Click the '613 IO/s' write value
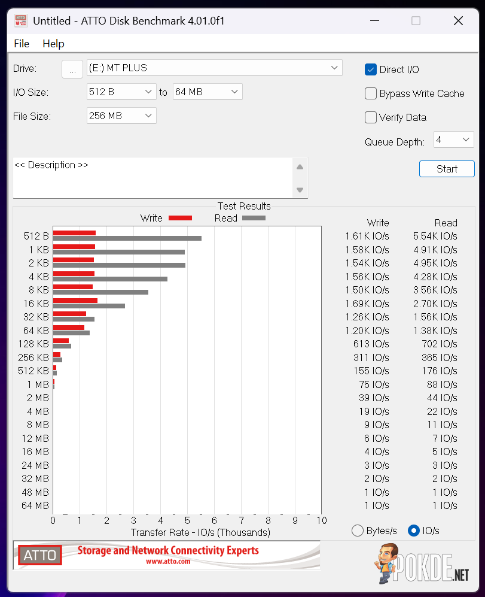The image size is (485, 597). [371, 344]
